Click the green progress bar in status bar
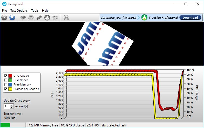The height and width of the screenshot is (128, 204). point(5,125)
